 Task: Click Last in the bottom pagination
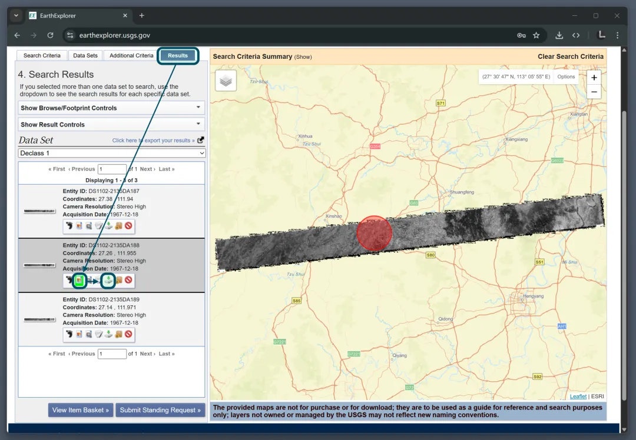pyautogui.click(x=167, y=354)
